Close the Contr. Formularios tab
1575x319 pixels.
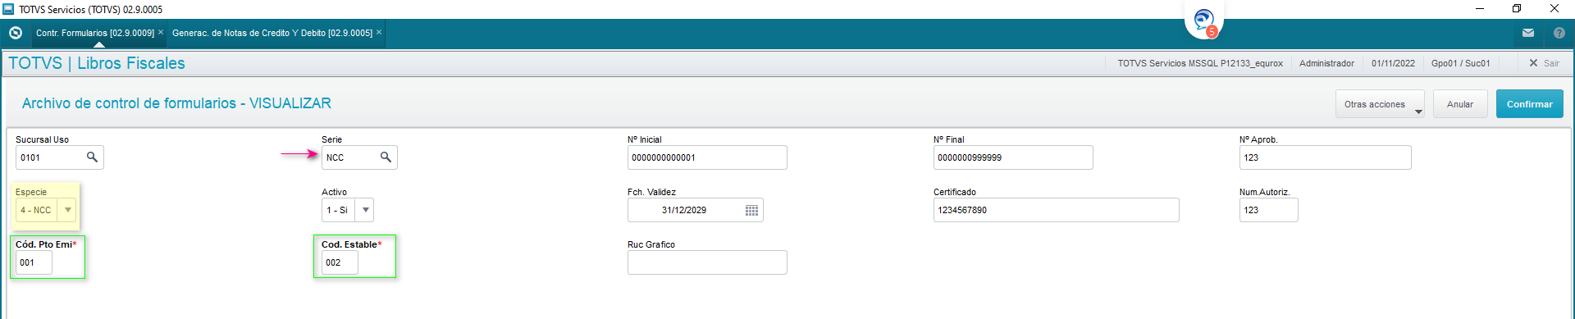[x=161, y=33]
